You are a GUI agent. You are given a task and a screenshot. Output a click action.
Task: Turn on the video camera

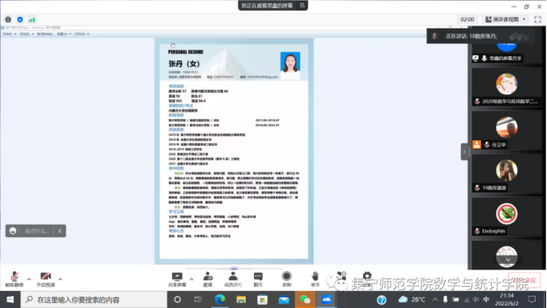[46, 279]
